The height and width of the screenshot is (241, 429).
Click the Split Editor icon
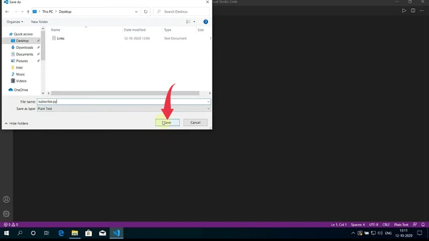pyautogui.click(x=413, y=11)
